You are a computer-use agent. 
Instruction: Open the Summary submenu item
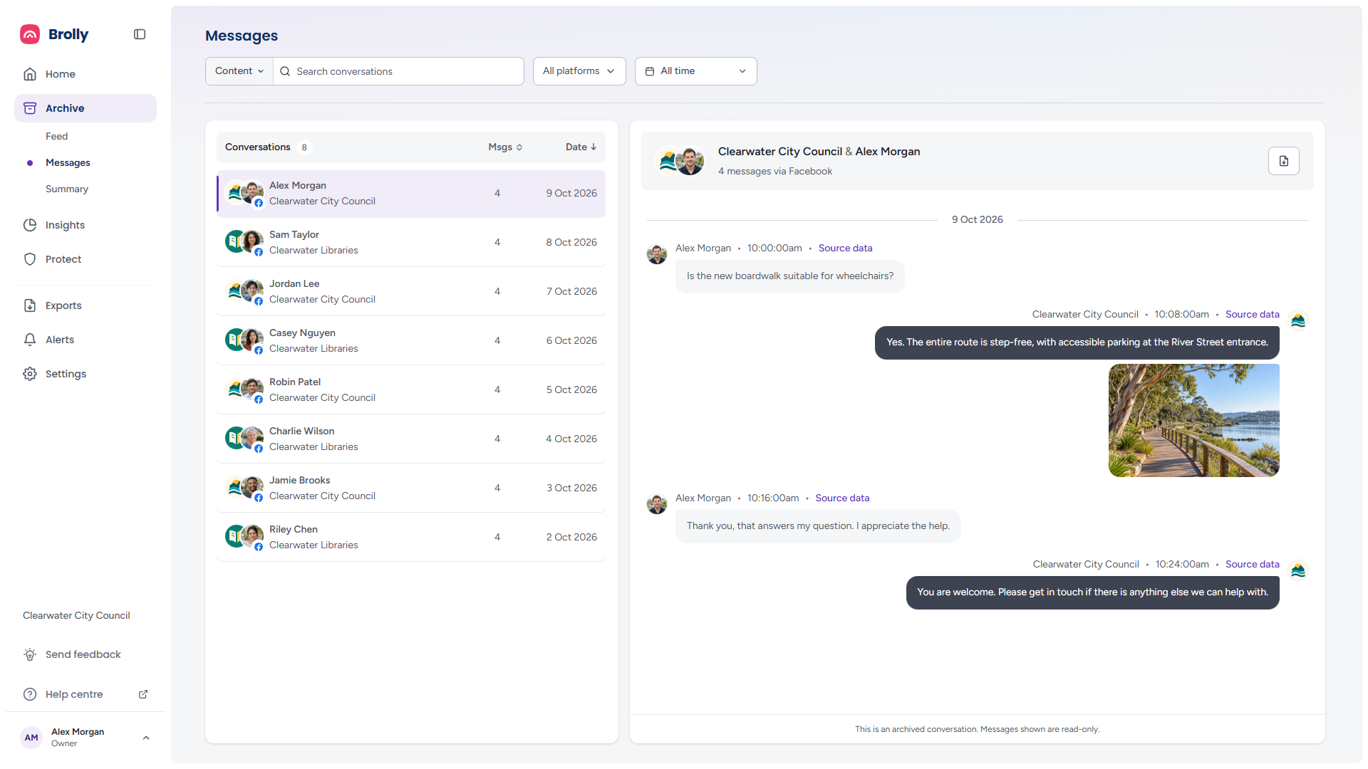(x=67, y=189)
